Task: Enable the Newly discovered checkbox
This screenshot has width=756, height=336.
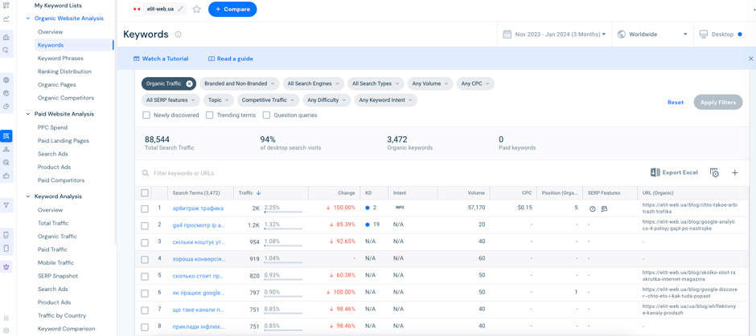Action: click(146, 115)
